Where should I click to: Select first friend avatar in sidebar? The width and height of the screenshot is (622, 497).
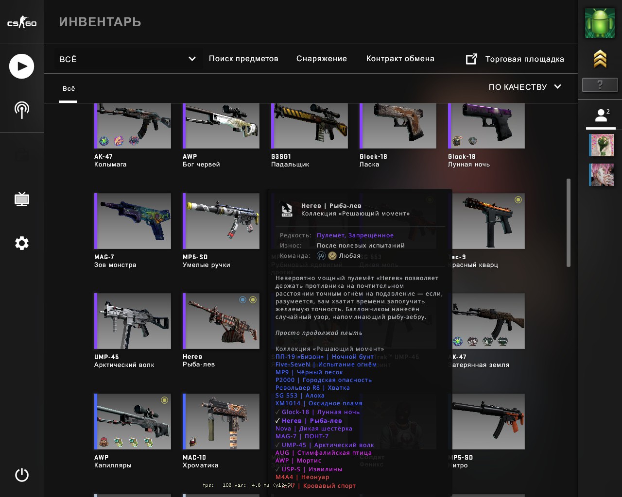(602, 145)
